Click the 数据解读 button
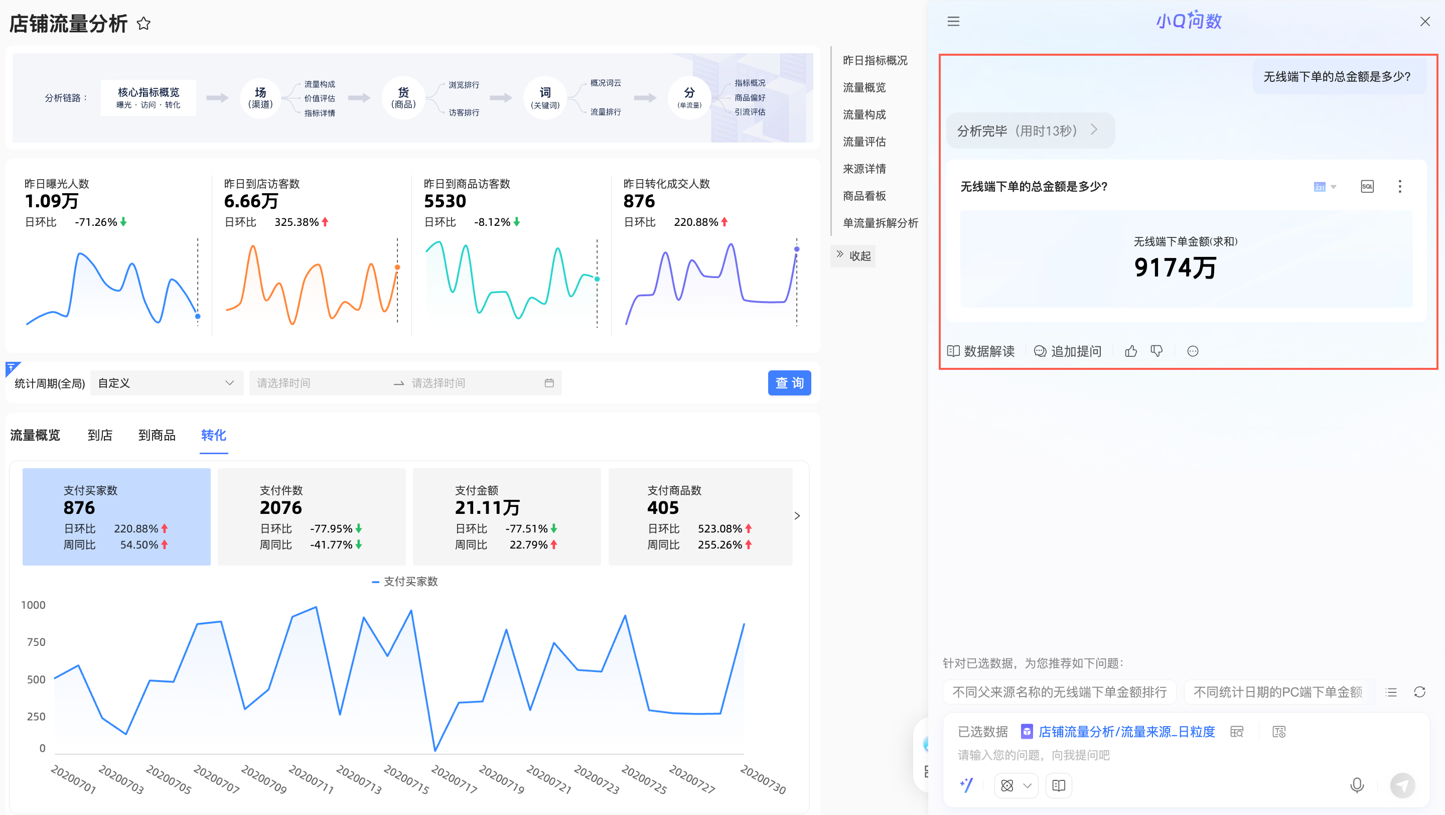 coord(980,351)
